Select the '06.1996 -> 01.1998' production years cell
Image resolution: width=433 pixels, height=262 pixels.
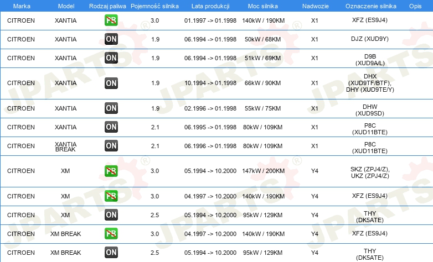tap(210, 146)
